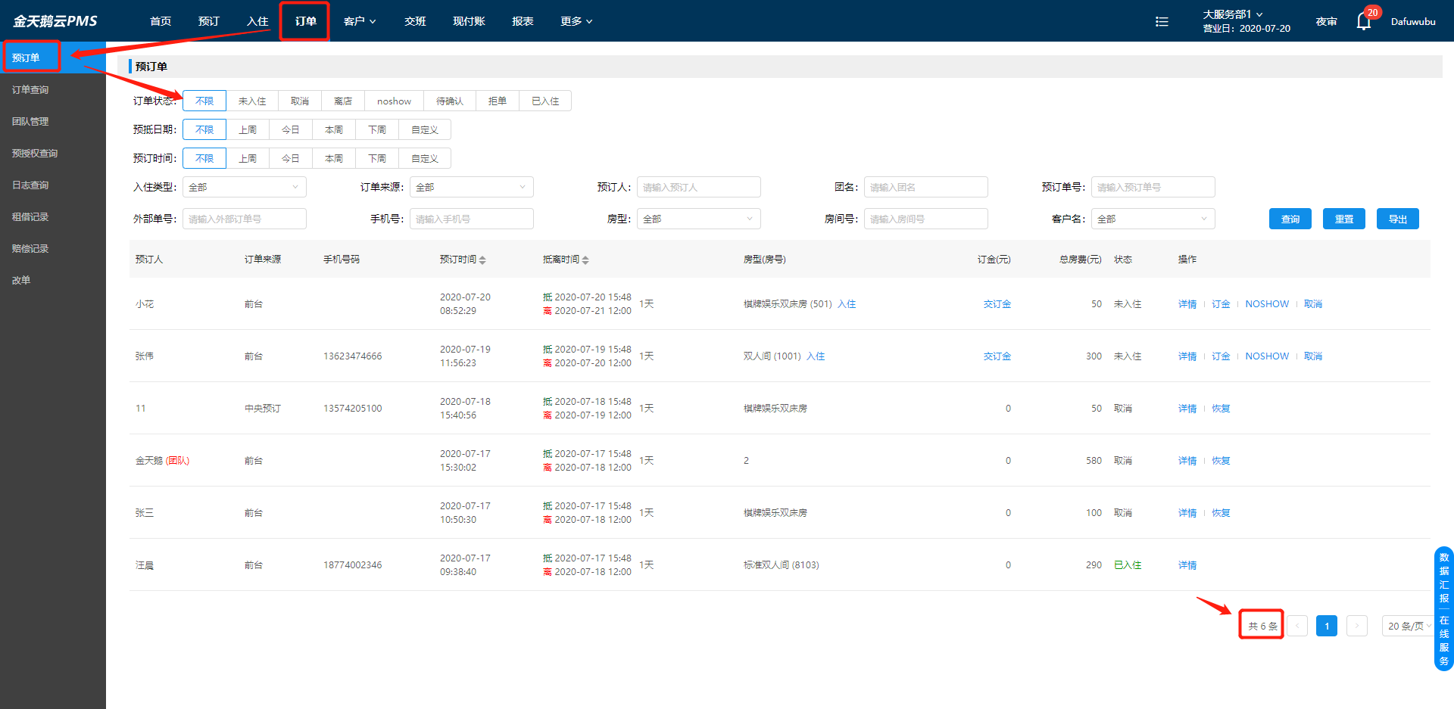Select 订单状态 不限 filter
Screen dimensions: 1454x709
(x=204, y=101)
